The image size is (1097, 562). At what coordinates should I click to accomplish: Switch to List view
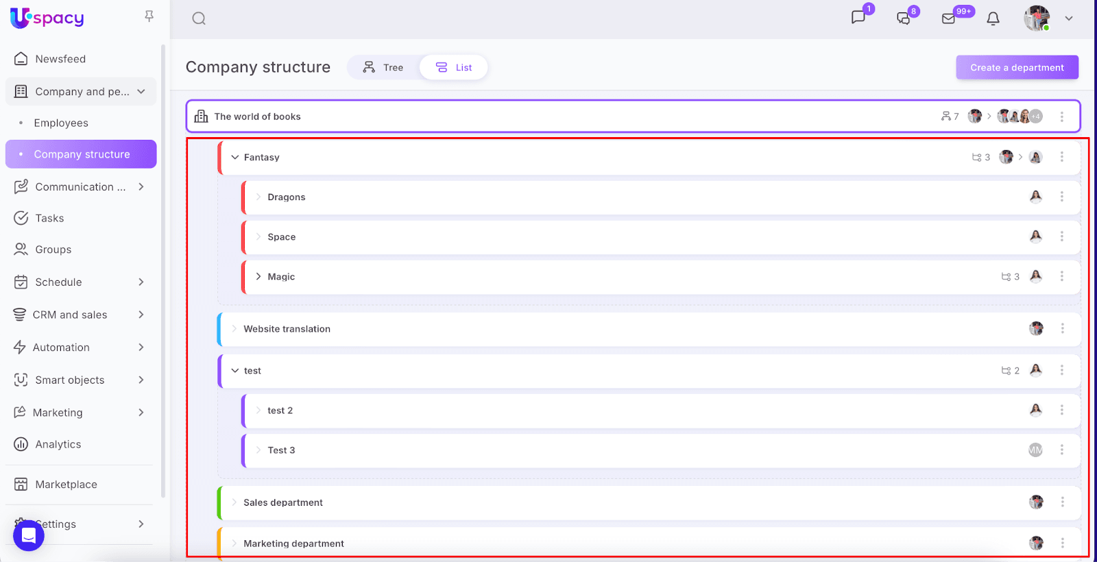pyautogui.click(x=455, y=67)
